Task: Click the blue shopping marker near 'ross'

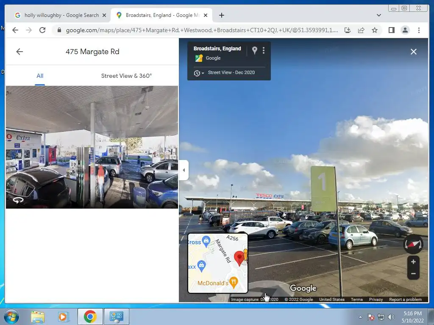Action: (x=206, y=242)
